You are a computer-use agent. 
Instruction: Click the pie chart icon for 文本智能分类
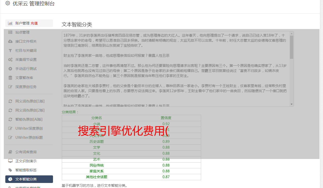click(10, 179)
